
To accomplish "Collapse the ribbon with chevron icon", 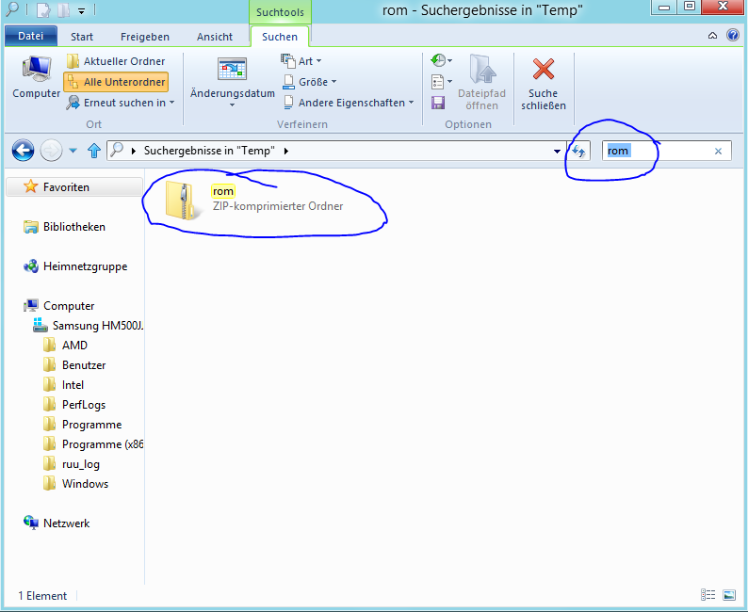I will coord(712,36).
